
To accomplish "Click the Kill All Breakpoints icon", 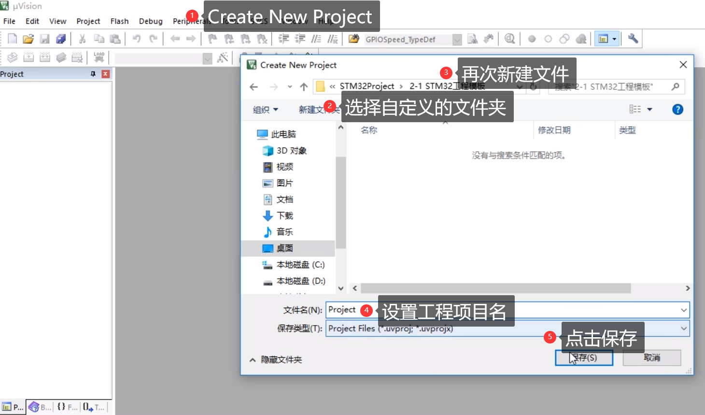I will click(581, 39).
